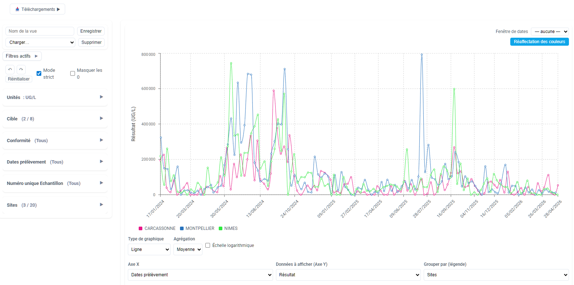Screen dimensions: 574x285
Task: Open the Fenêtre de dates dropdown
Action: [x=550, y=32]
